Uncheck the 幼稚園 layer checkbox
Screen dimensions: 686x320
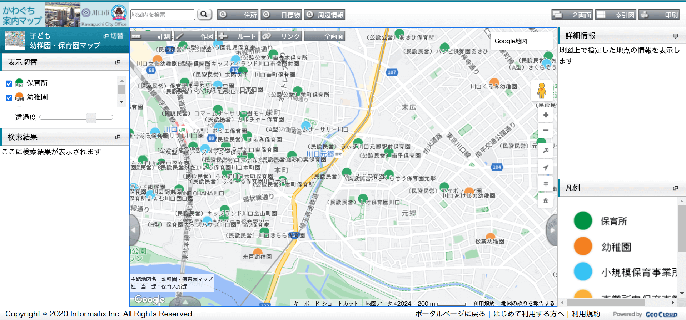coord(9,98)
